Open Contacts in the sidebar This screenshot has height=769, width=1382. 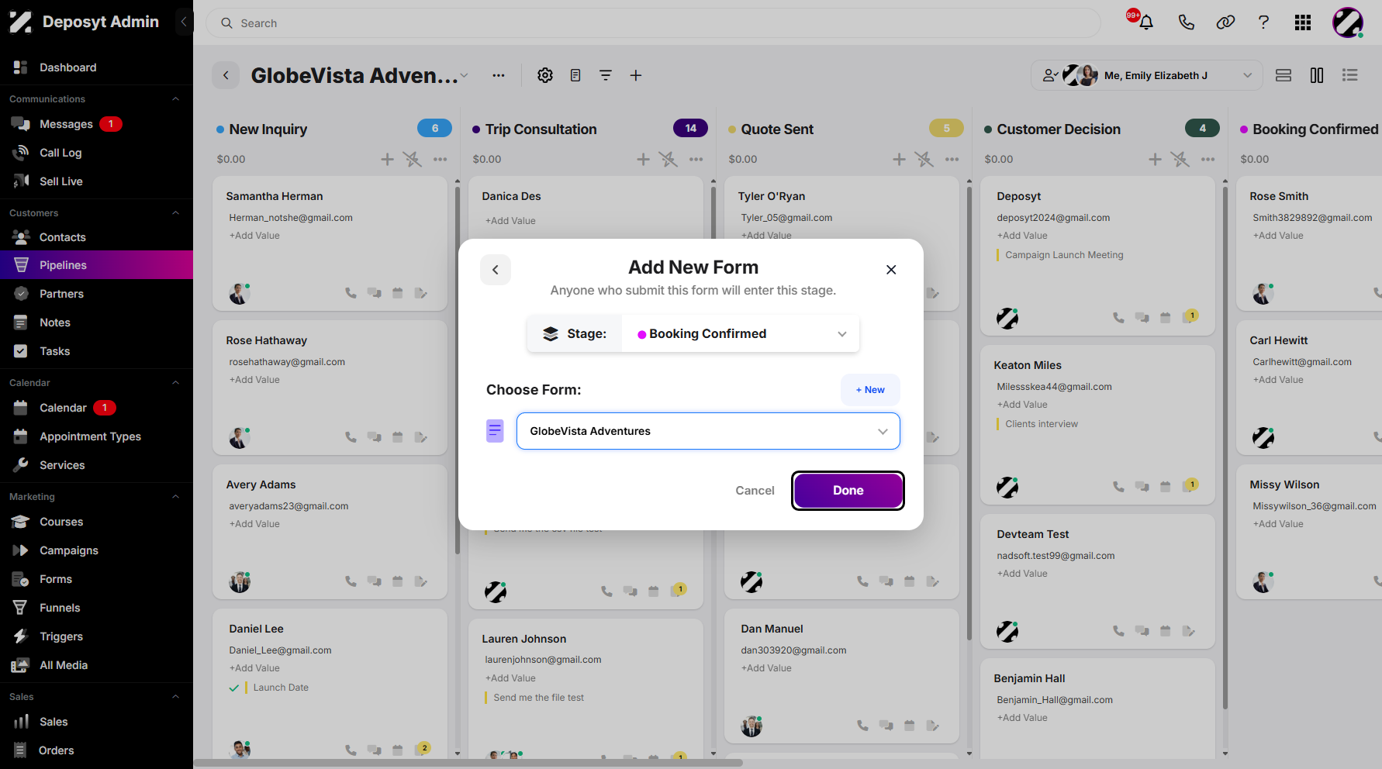pyautogui.click(x=96, y=237)
